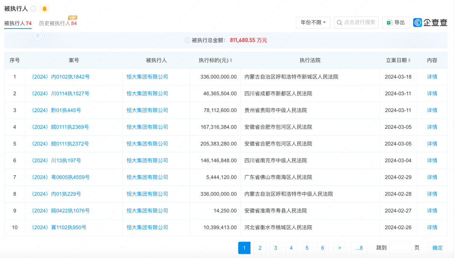Open case link (2024)冀1102执950号
This screenshot has height=258, width=454.
pyautogui.click(x=59, y=227)
